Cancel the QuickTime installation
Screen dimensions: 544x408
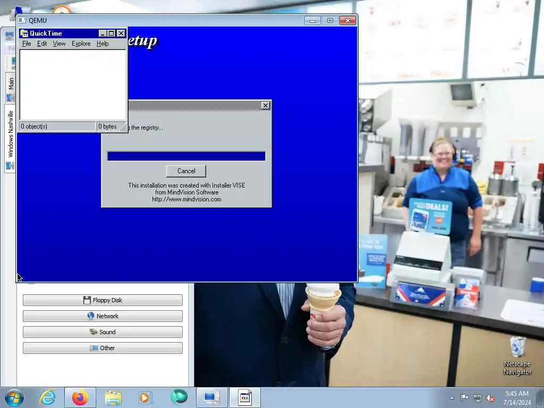[x=186, y=171]
